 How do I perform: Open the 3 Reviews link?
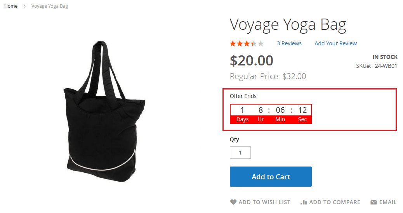pyautogui.click(x=289, y=43)
